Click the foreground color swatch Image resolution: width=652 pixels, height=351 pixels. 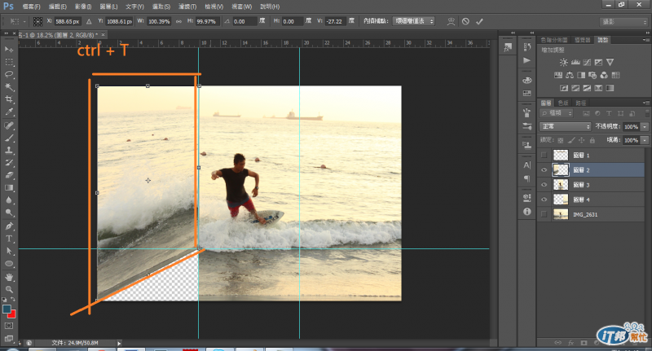coord(7,309)
